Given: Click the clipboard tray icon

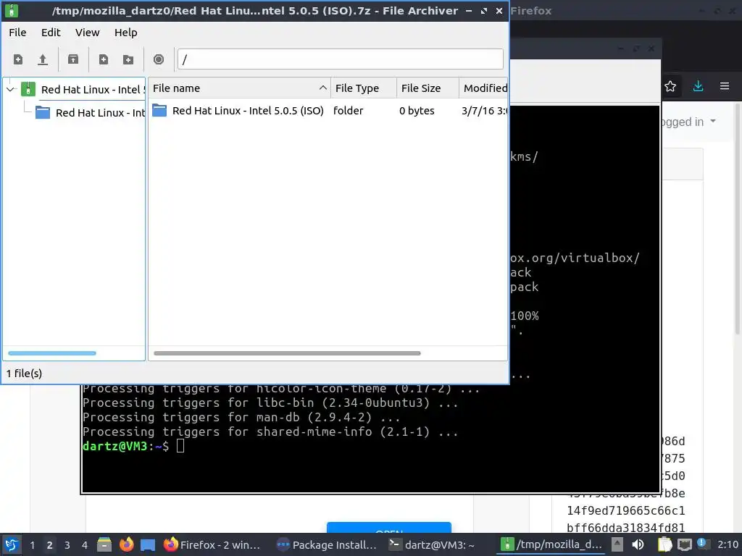Looking at the screenshot, I should point(665,545).
